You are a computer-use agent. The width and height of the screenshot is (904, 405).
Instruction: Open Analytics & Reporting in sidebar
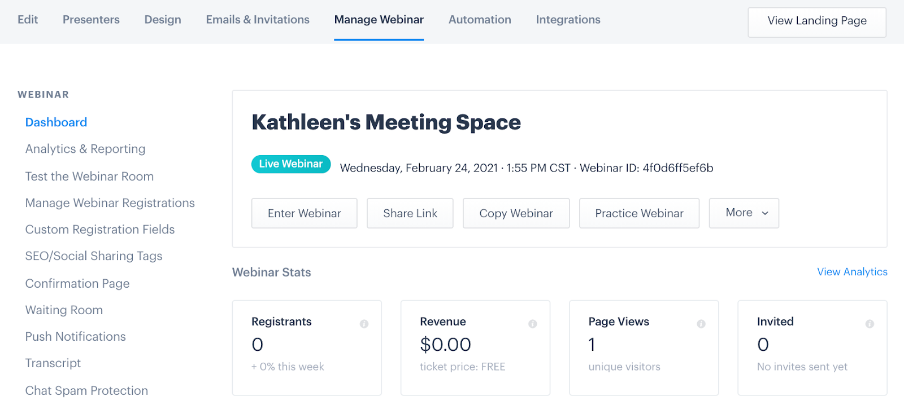click(x=85, y=149)
